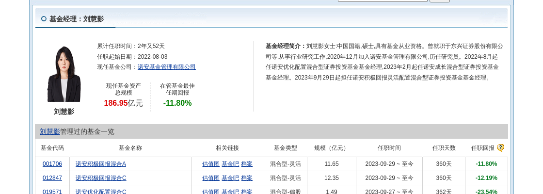This screenshot has height=194, width=543.
Task: Click the 刘慧影 link in the fund list heading
Action: coord(49,131)
